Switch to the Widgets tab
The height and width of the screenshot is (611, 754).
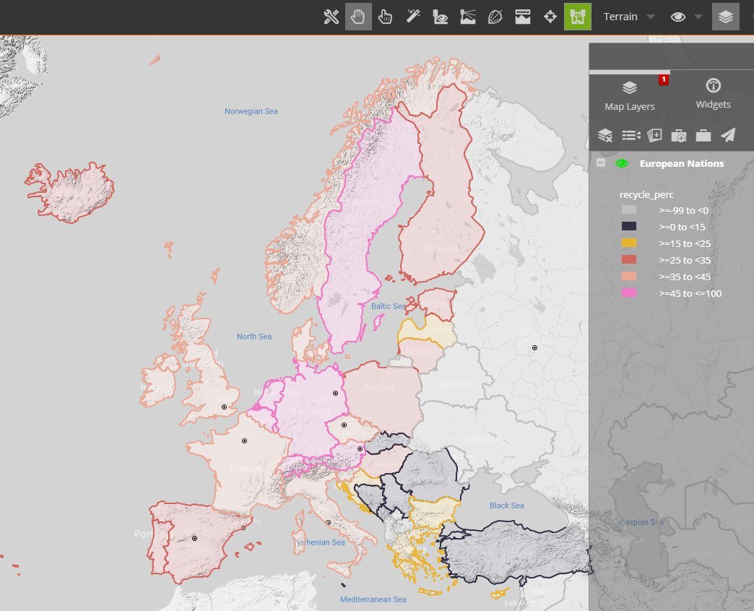coord(713,95)
